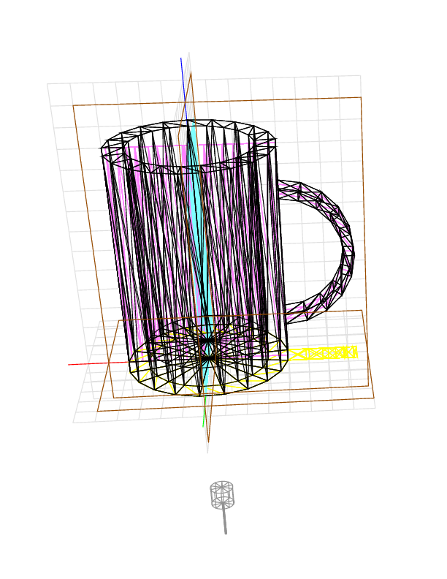Screen dimensions: 447x579
Task: Select the top rim of the mug
Action: 188,122
